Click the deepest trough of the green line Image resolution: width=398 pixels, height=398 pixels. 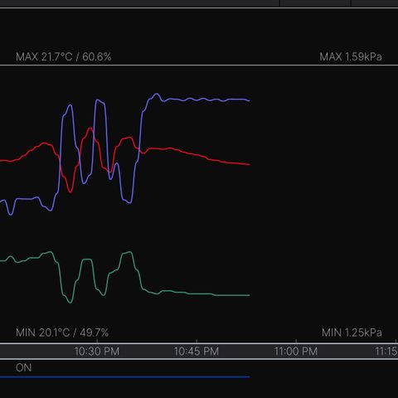(x=70, y=302)
